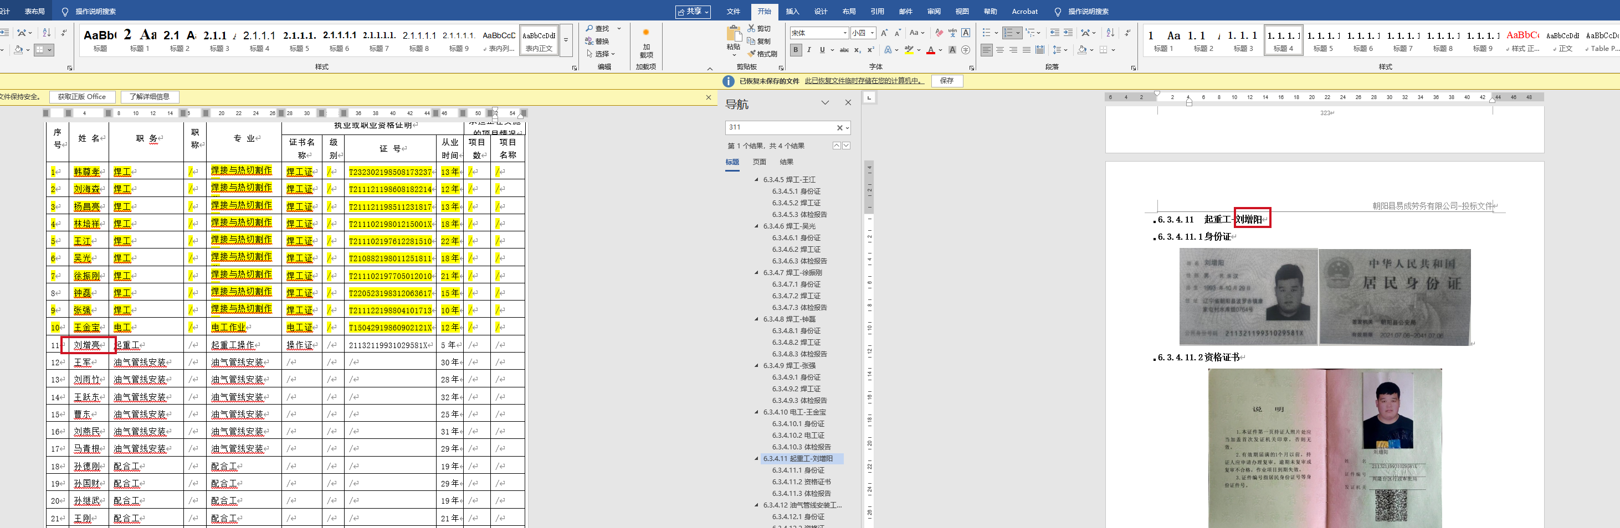Toggle Italic formatting in right window
The width and height of the screenshot is (1620, 528).
809,50
